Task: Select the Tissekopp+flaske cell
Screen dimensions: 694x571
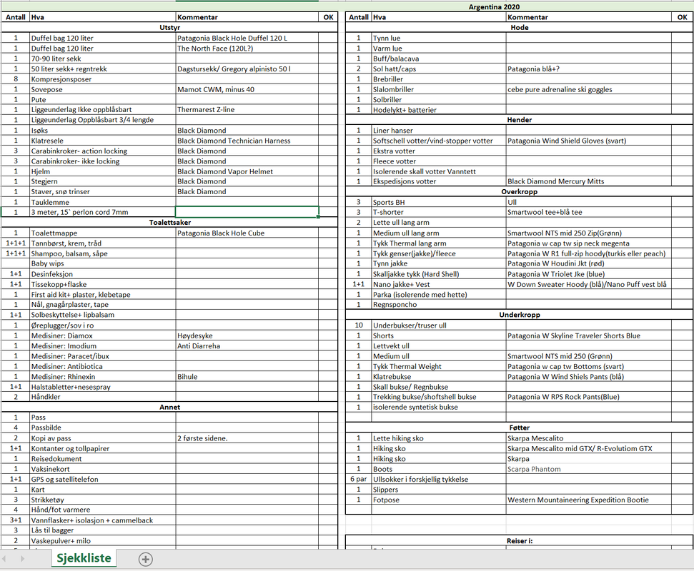Action: [x=103, y=284]
